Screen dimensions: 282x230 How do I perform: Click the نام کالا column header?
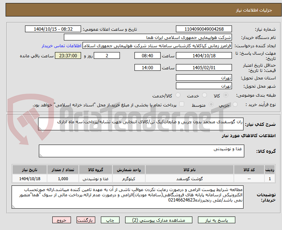[189, 170]
